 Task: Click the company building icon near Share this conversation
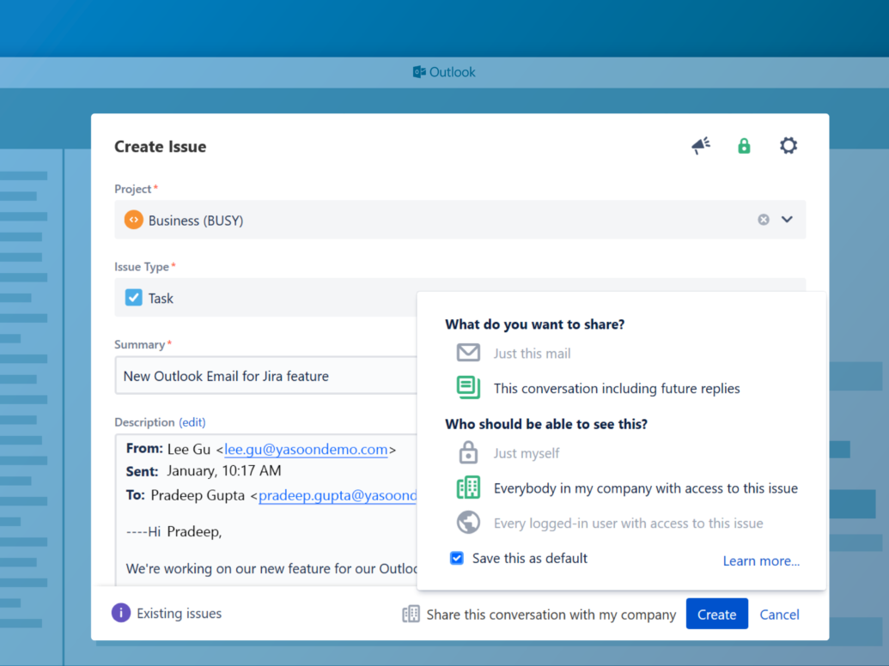click(x=410, y=614)
